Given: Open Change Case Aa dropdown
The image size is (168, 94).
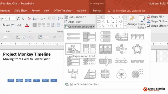Looking at the screenshot, I should coord(20,25).
